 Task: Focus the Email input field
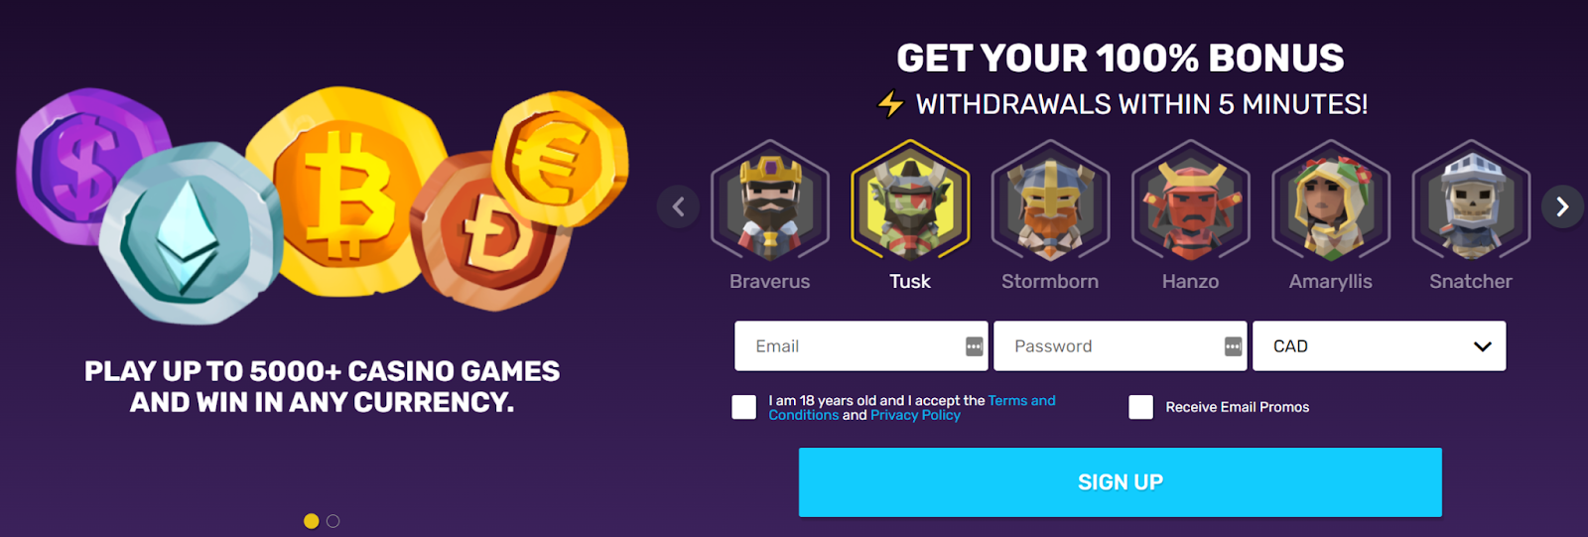(860, 346)
